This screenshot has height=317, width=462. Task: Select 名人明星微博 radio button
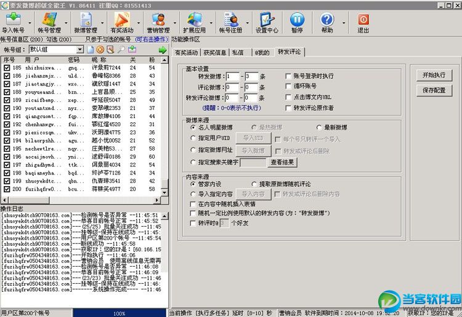[193, 128]
